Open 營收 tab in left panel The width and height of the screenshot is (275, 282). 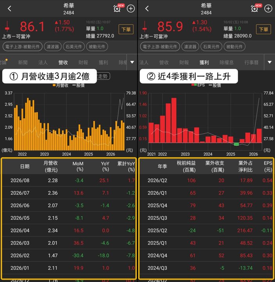pos(63,62)
